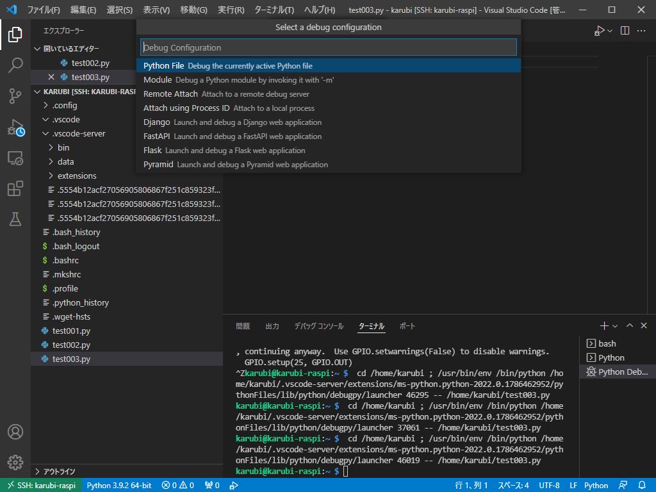This screenshot has width=656, height=492.
Task: Open dropdown next to run Python file button
Action: click(610, 31)
